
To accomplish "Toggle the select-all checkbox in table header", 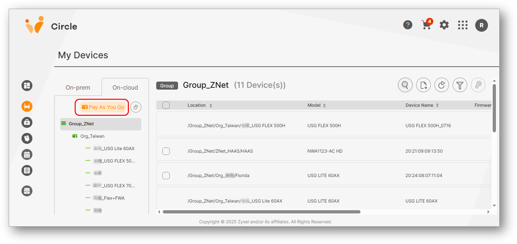I will coord(166,105).
